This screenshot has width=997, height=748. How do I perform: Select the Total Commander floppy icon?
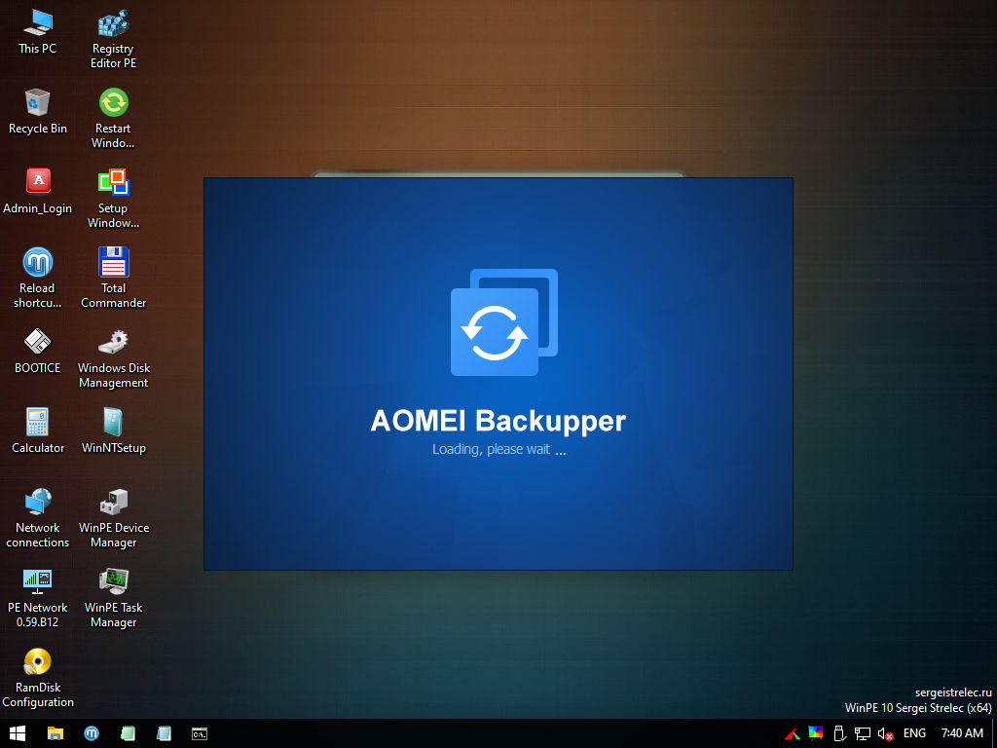click(113, 262)
